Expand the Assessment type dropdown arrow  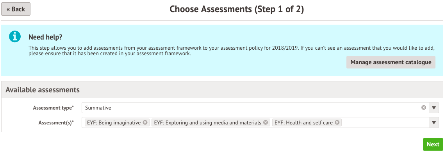point(434,108)
